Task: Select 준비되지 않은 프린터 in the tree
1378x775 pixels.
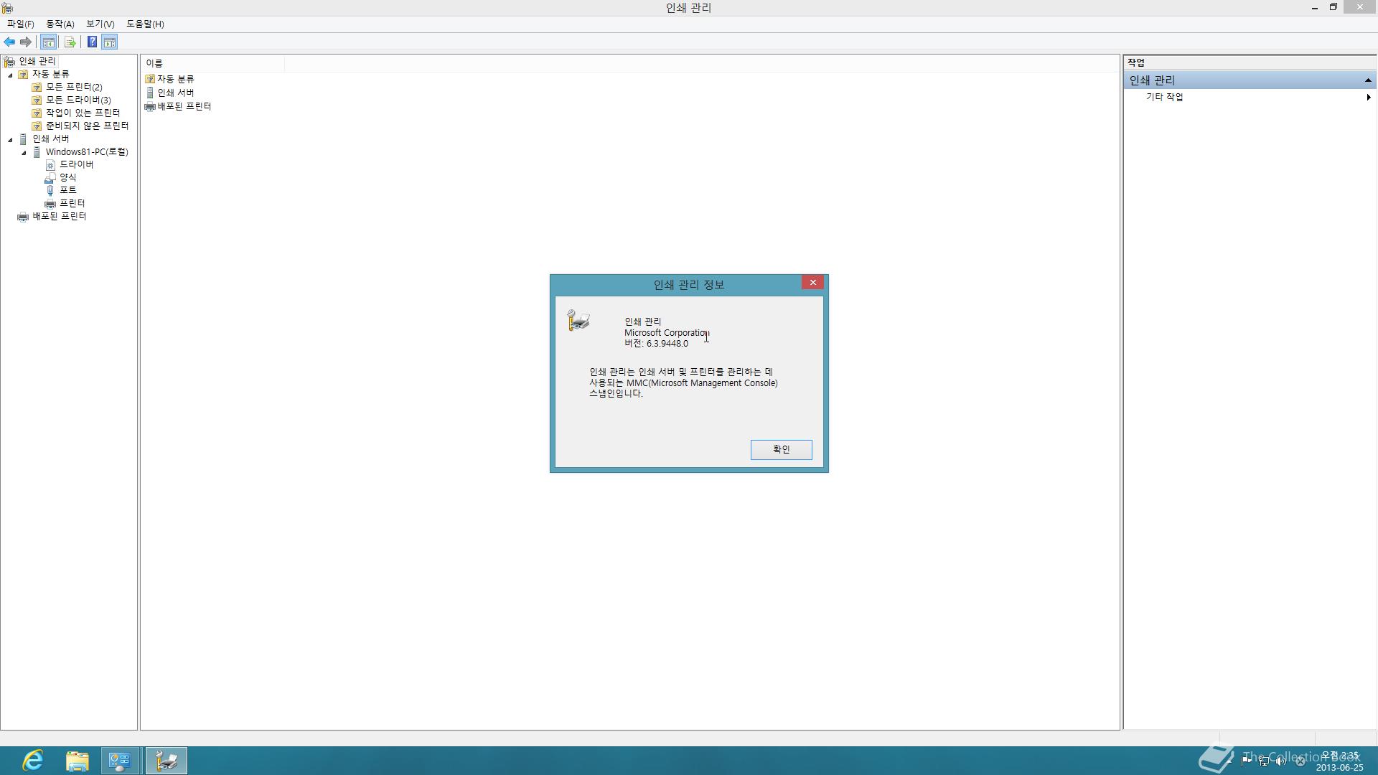Action: click(x=87, y=126)
